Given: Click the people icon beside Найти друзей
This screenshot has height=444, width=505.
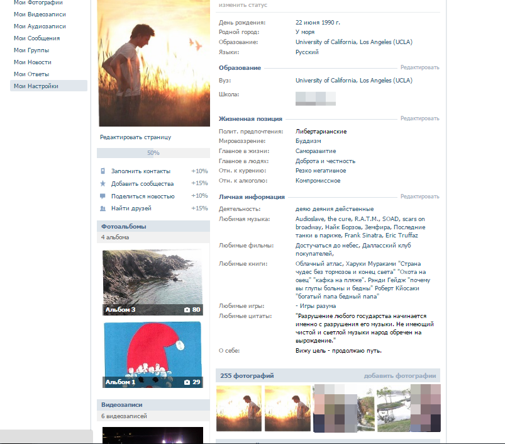Looking at the screenshot, I should click(x=103, y=208).
